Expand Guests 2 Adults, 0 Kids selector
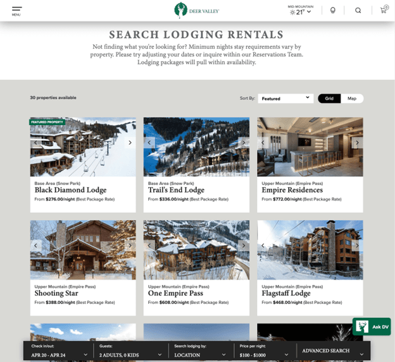Viewport: 395px width, 362px height. (130, 351)
